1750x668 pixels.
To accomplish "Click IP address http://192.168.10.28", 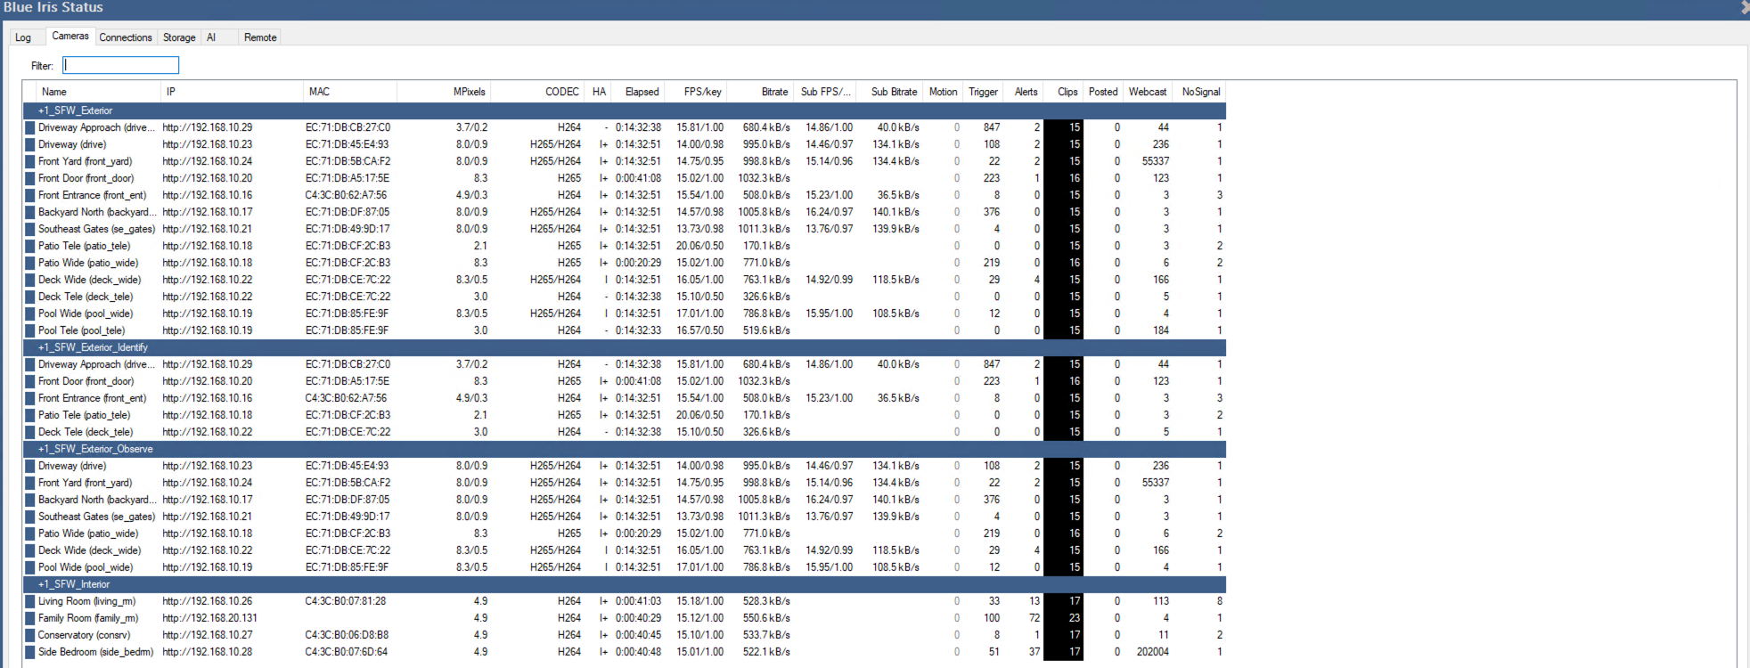I will point(208,652).
